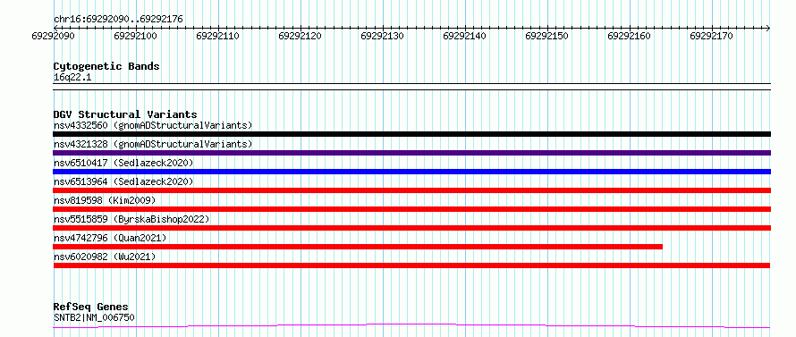Select the purple nsv4321328 variant bar
Image resolution: width=796 pixels, height=337 pixels.
pos(411,153)
